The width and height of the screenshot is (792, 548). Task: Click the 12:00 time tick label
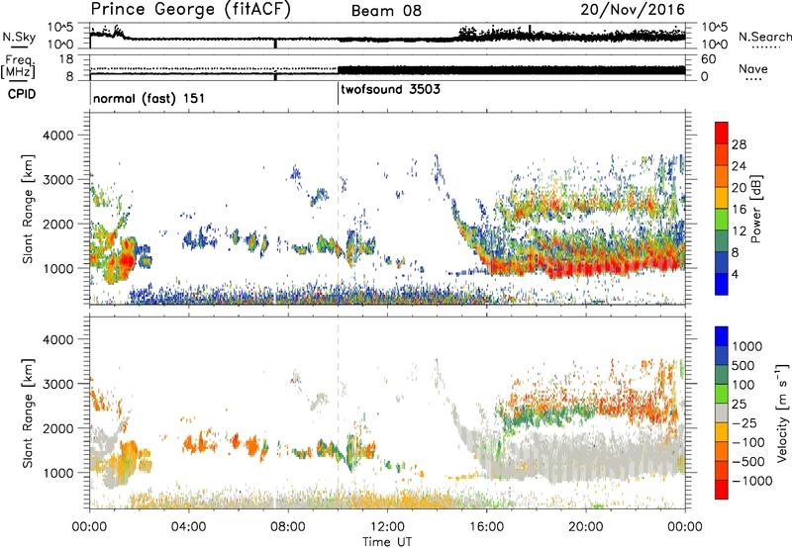coord(387,527)
